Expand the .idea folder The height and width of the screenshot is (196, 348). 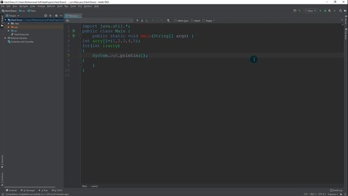click(x=9, y=23)
